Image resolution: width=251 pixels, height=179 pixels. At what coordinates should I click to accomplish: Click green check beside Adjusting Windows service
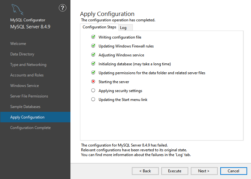point(93,55)
